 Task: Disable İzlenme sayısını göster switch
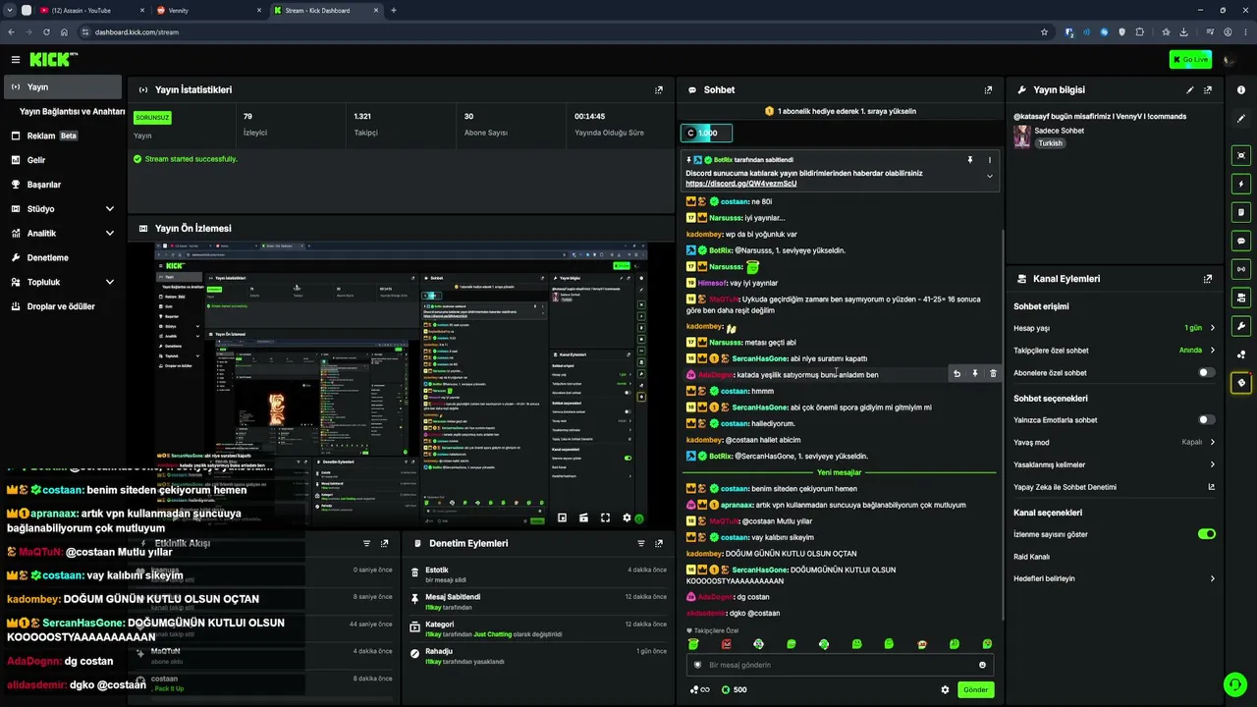[x=1207, y=534]
